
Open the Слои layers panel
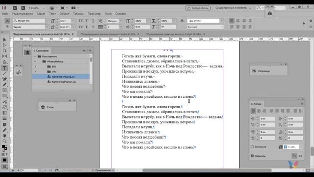pos(57,107)
